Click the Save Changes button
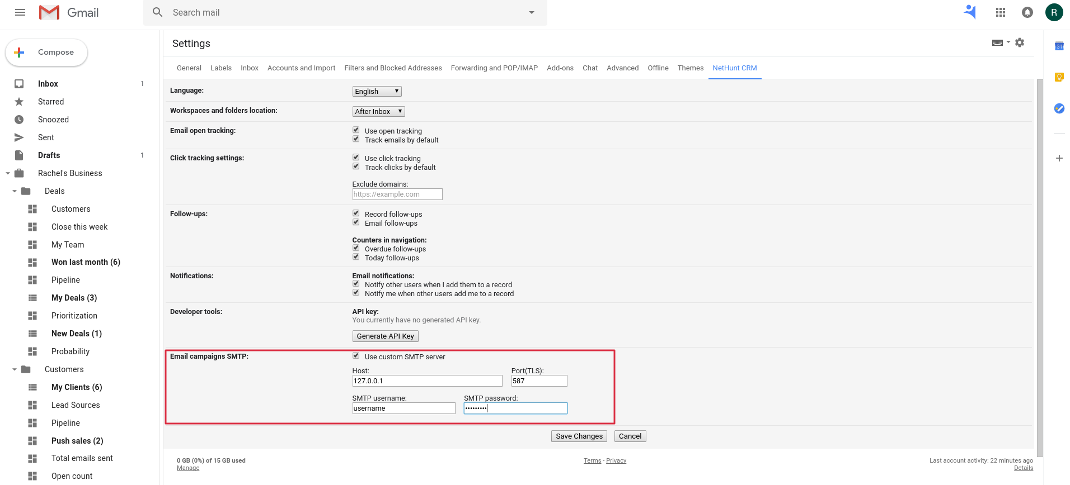 (x=579, y=436)
